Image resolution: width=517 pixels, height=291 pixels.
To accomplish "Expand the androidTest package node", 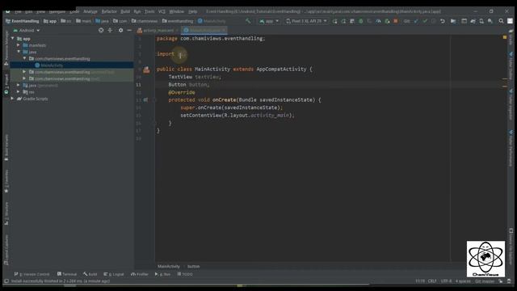I will coord(24,72).
